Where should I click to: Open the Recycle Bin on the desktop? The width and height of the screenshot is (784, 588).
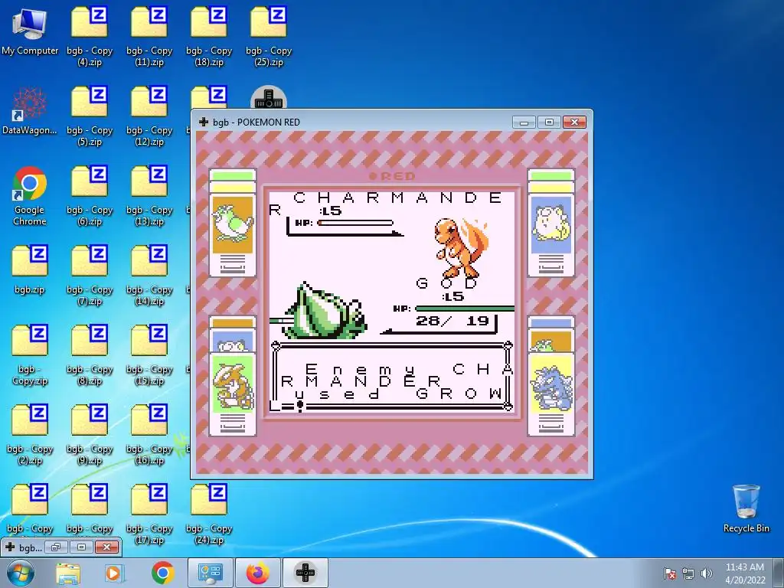(x=746, y=508)
